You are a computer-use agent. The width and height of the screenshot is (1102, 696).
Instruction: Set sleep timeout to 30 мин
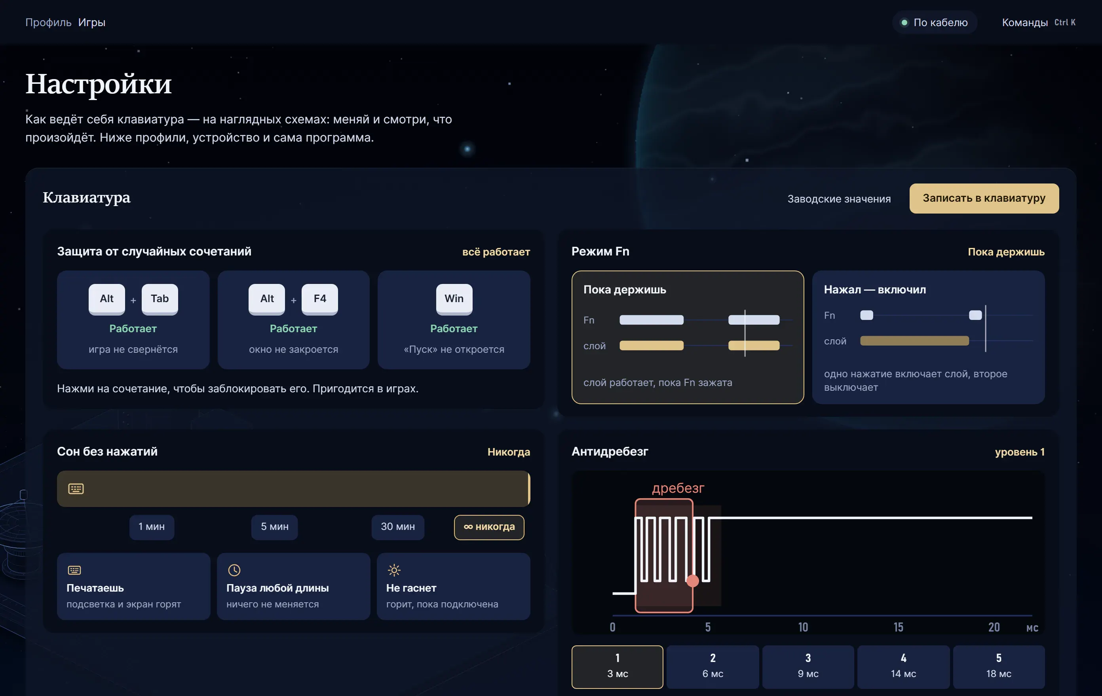(x=398, y=527)
